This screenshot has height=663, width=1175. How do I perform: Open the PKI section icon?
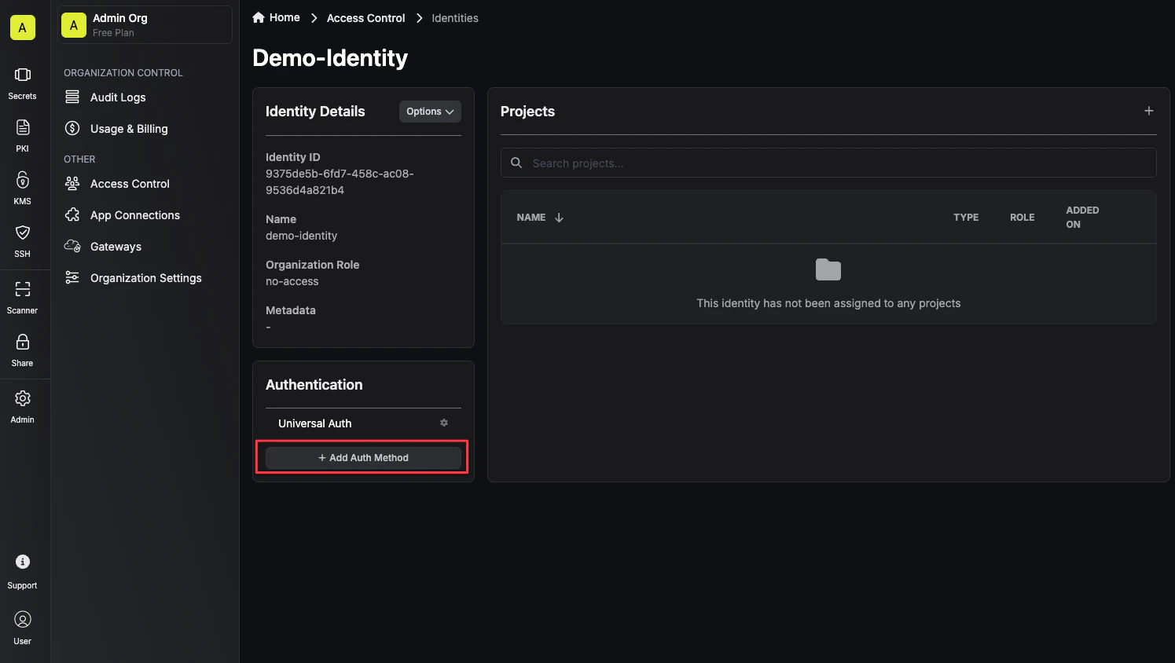[x=23, y=127]
